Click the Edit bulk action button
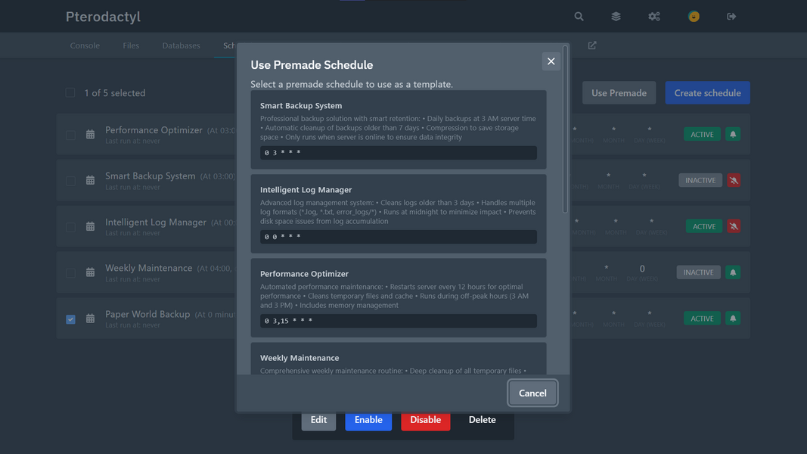807x454 pixels. tap(318, 420)
